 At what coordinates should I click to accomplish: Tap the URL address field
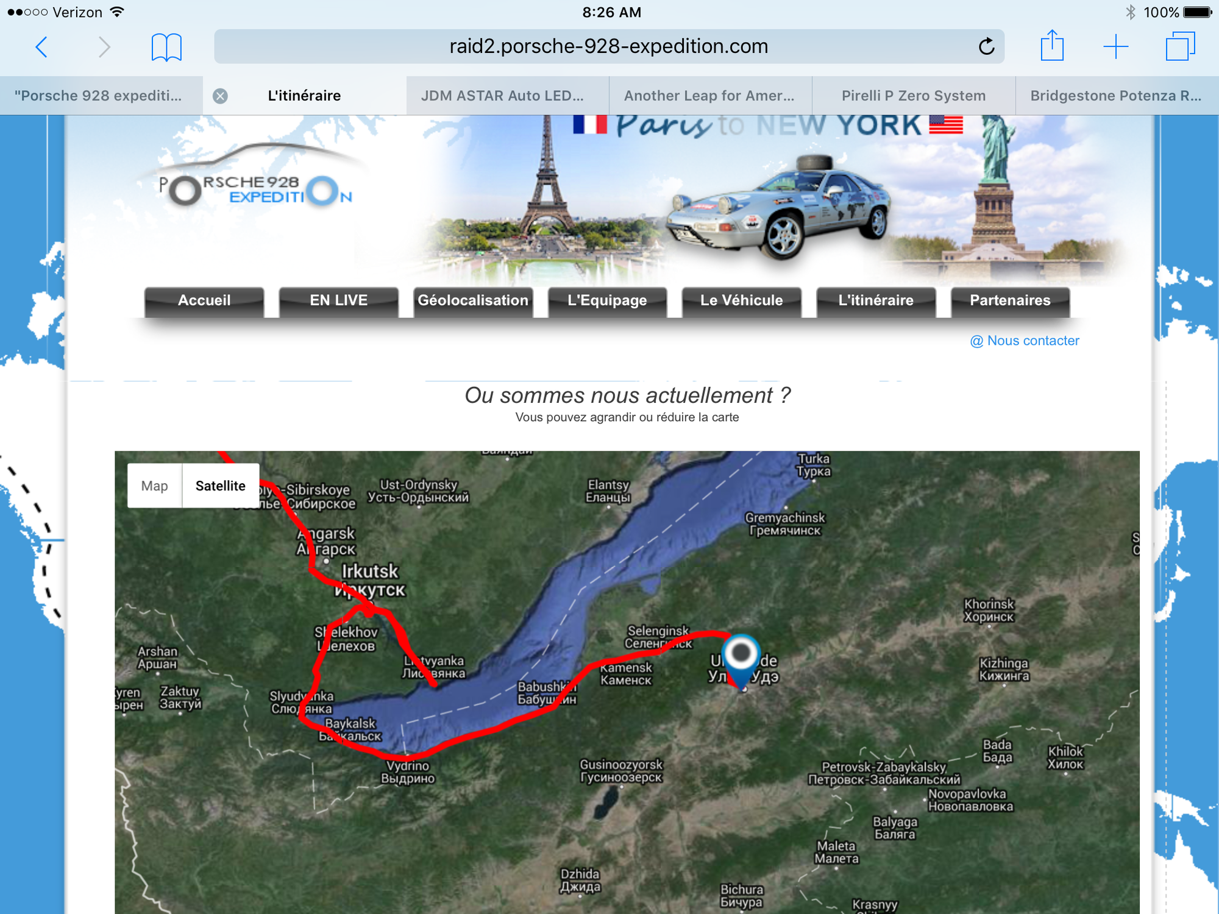[608, 47]
